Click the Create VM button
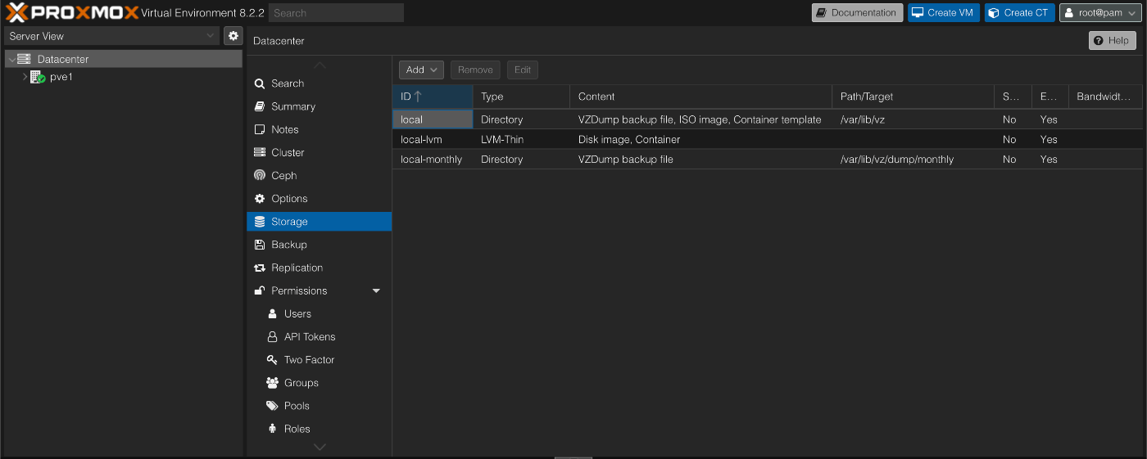 943,13
